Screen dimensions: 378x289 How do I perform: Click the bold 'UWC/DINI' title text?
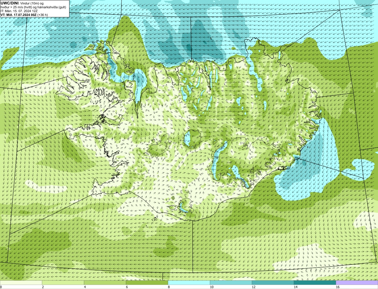10,3
